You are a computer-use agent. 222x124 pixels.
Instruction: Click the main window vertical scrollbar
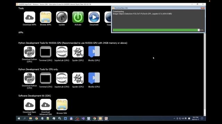pos(205,72)
